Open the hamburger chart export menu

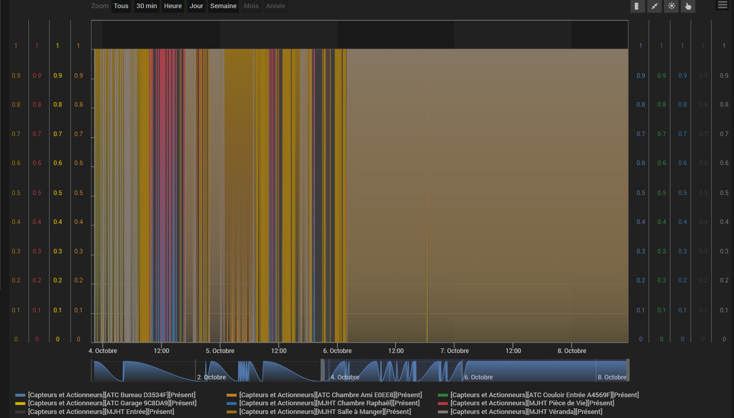[x=722, y=5]
